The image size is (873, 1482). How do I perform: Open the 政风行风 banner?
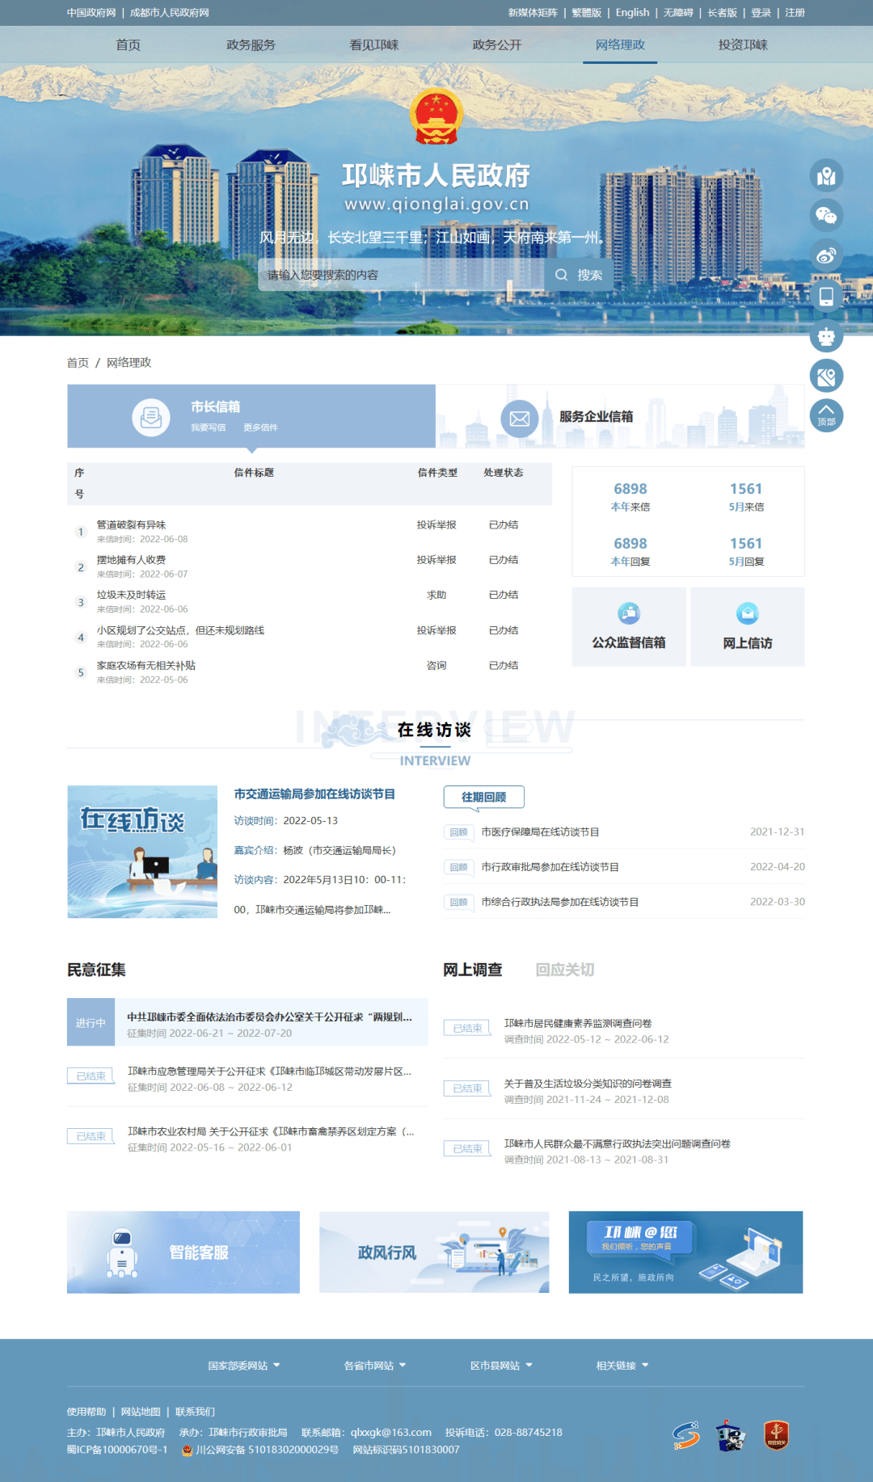pyautogui.click(x=434, y=1252)
